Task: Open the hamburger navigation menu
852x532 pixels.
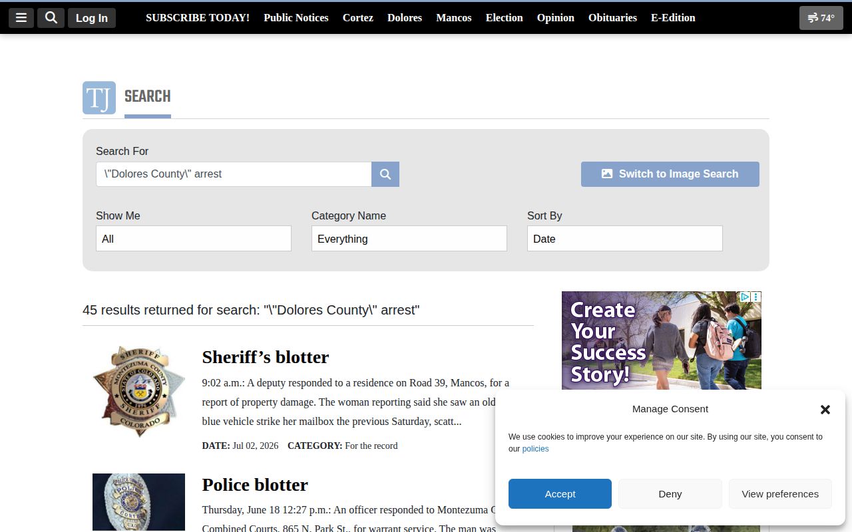Action: [21, 18]
